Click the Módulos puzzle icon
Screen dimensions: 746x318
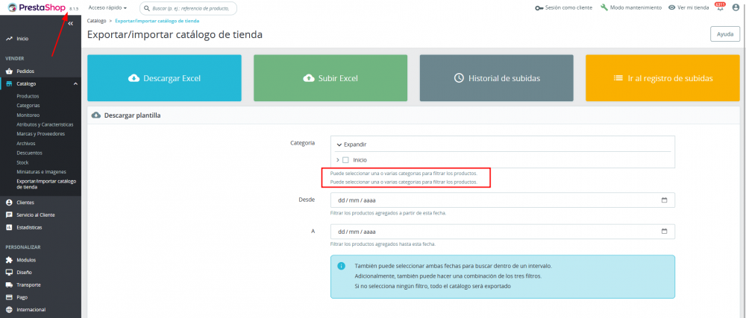point(8,260)
